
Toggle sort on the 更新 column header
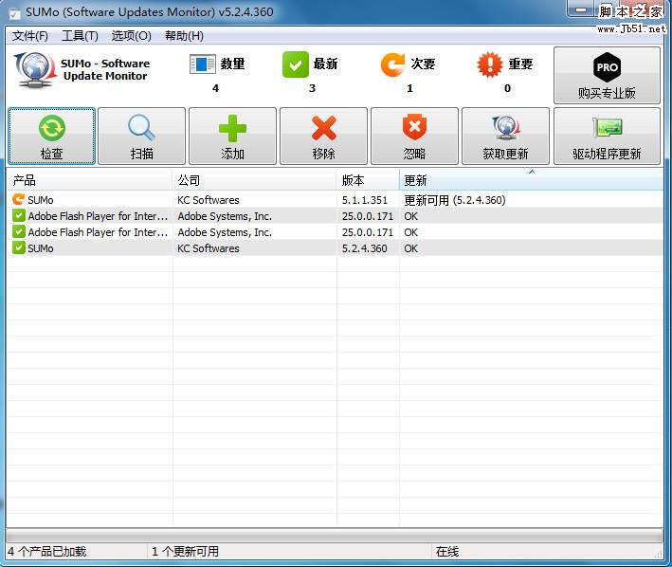pyautogui.click(x=531, y=180)
